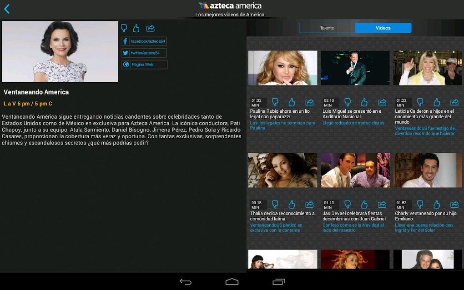This screenshot has height=290, width=464.
Task: Open title 'Paulina Rubio ahora en un lío legal'
Action: [280, 114]
